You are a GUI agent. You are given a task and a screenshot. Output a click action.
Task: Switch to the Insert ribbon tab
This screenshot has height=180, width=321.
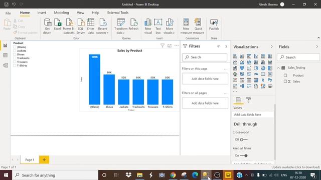[x=42, y=12]
